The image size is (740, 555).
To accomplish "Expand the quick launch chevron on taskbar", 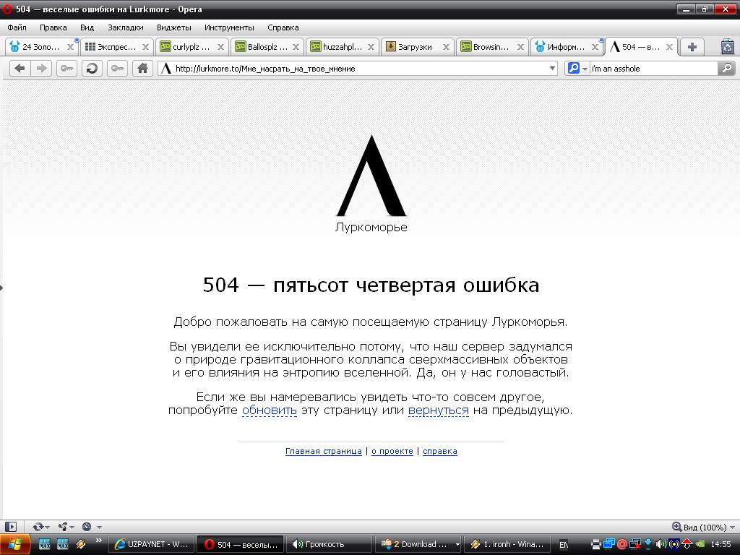I will click(x=98, y=541).
